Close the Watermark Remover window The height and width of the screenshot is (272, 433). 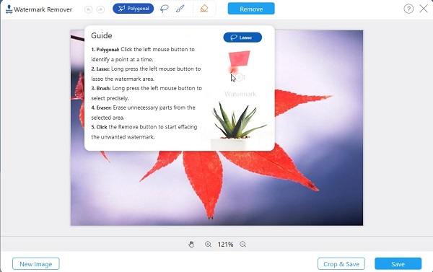tap(424, 9)
